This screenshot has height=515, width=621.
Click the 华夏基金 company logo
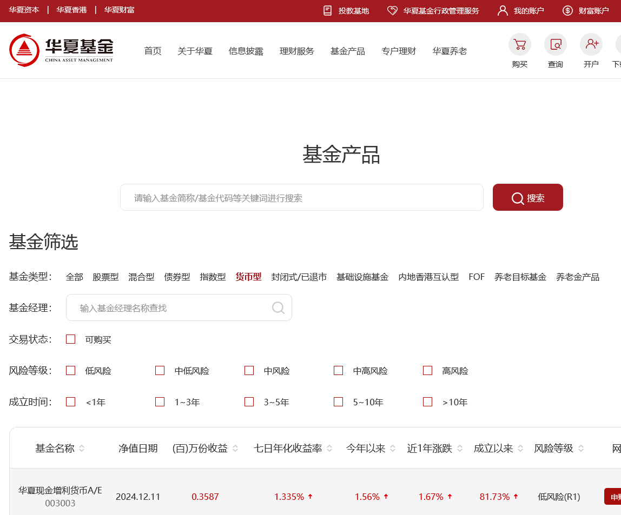coord(61,50)
